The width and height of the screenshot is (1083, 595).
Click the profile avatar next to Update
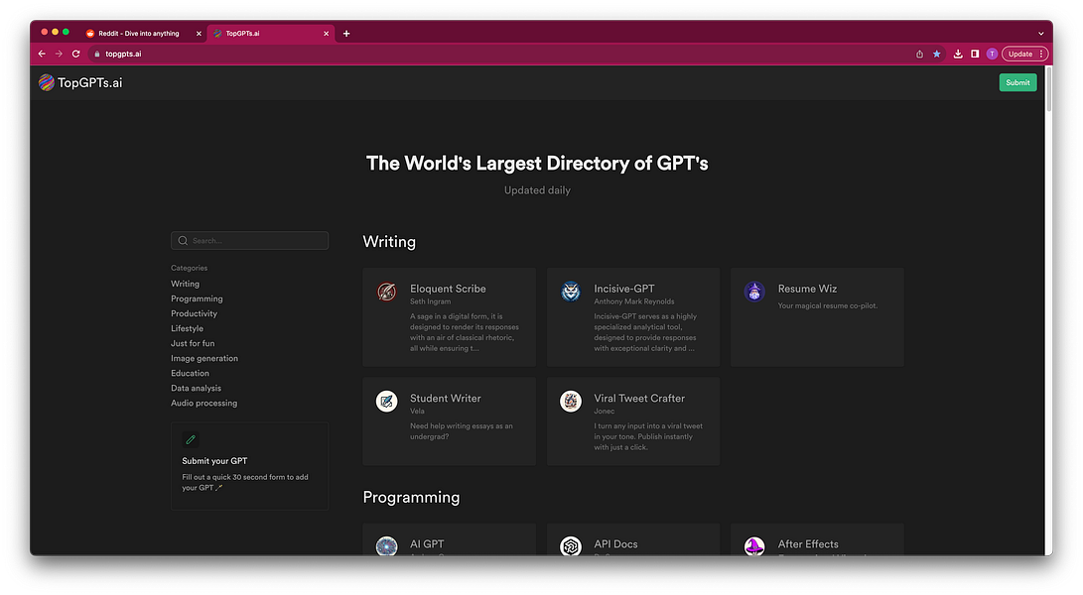[992, 54]
